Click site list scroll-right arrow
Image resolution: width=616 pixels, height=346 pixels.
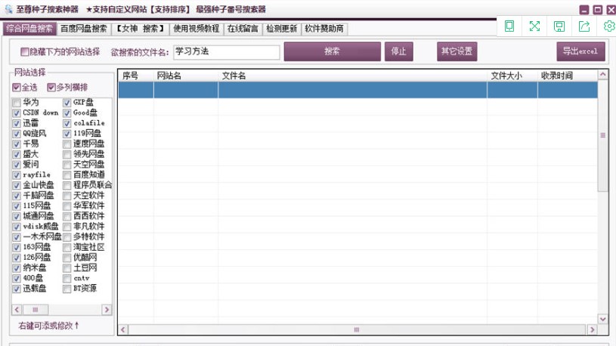click(x=107, y=310)
